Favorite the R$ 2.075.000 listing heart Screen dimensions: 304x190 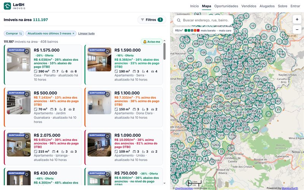pos(27,137)
